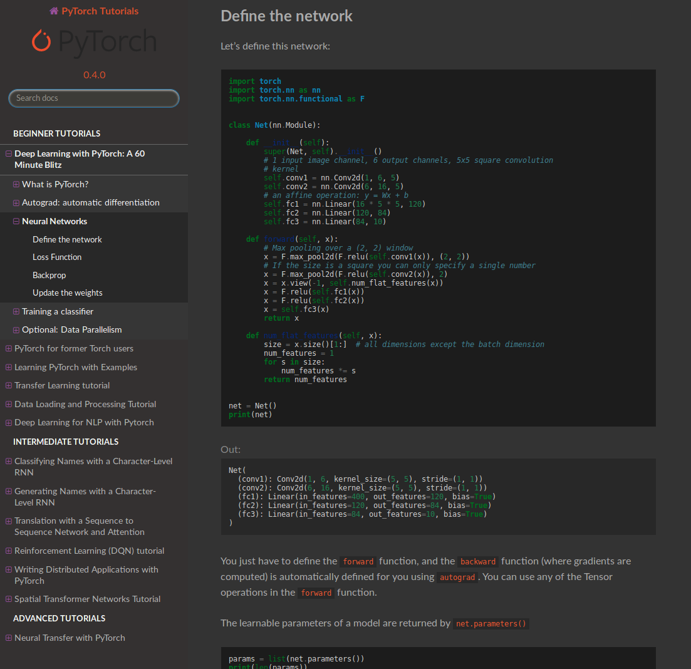Click the home icon beside PyTorch Tutorials

[55, 10]
